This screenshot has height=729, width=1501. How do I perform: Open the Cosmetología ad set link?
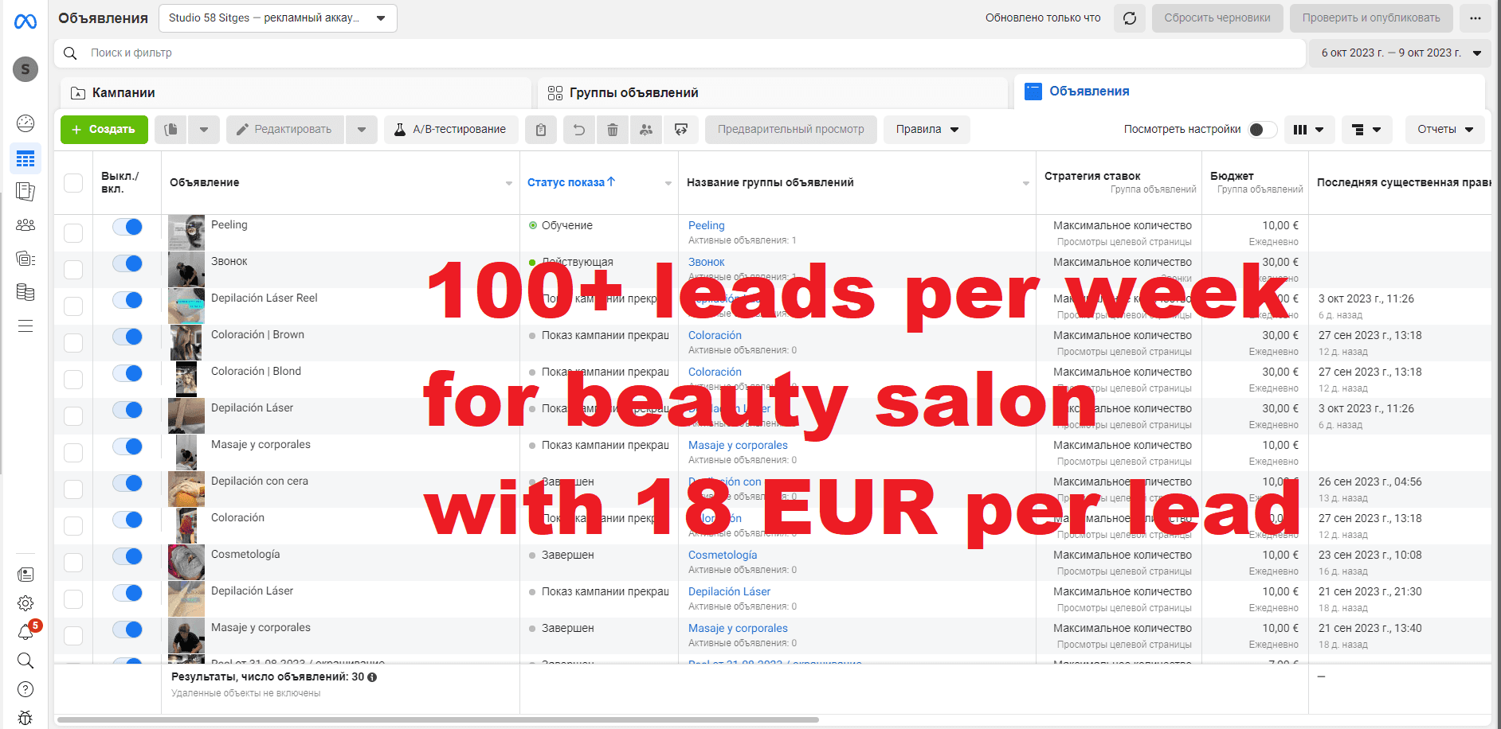click(x=723, y=555)
